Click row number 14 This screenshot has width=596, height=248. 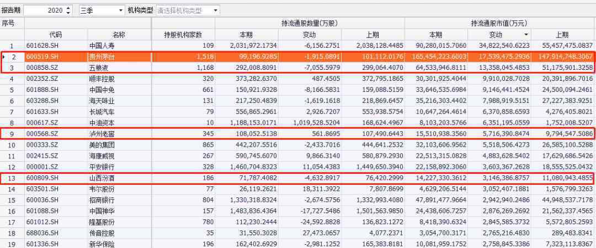pos(12,189)
